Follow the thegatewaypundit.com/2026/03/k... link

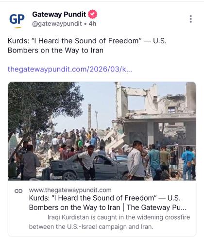(70, 69)
